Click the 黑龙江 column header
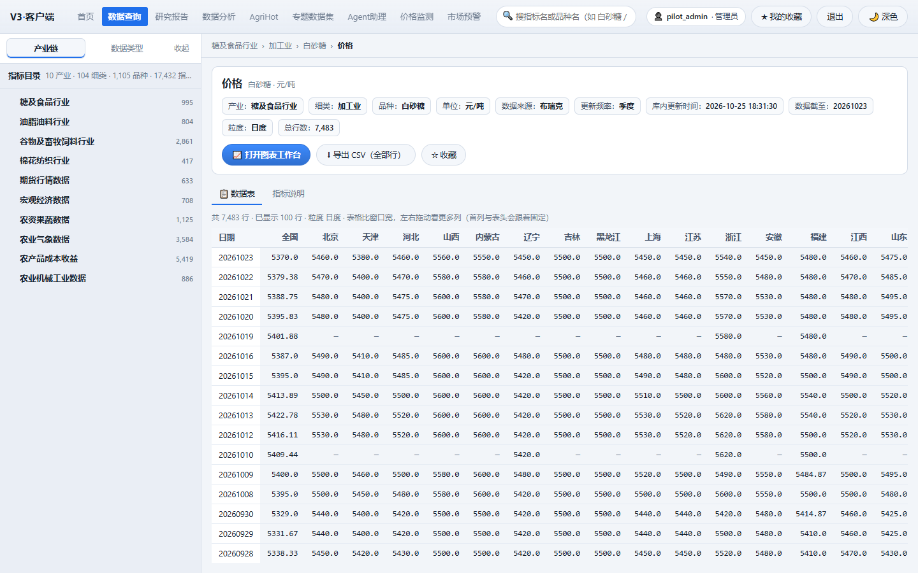This screenshot has height=573, width=918. pos(608,237)
